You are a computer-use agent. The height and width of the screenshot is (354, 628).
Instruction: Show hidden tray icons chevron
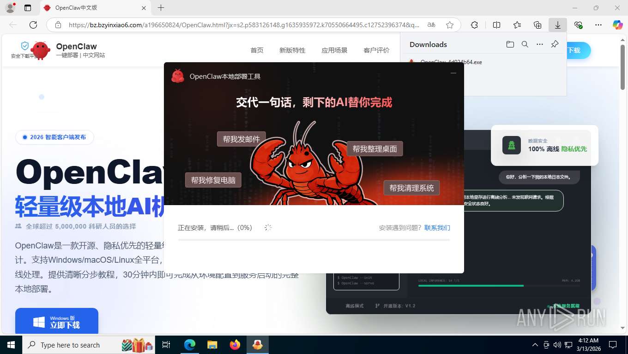[x=535, y=345]
